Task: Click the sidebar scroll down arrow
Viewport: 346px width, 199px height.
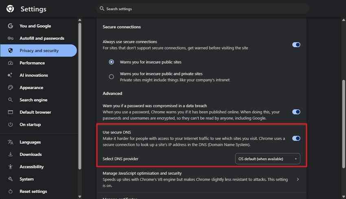Action: [80, 197]
